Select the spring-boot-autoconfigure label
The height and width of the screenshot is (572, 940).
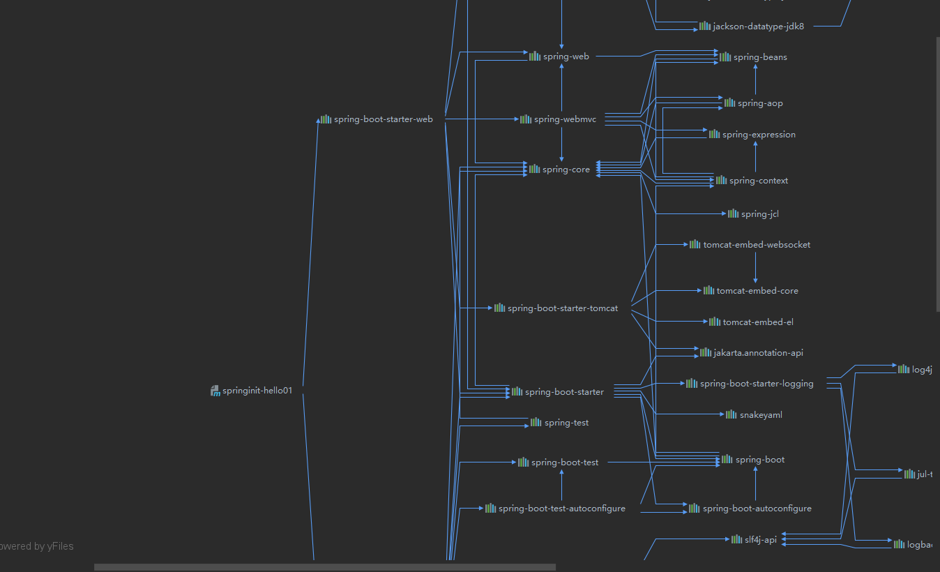[x=757, y=509]
